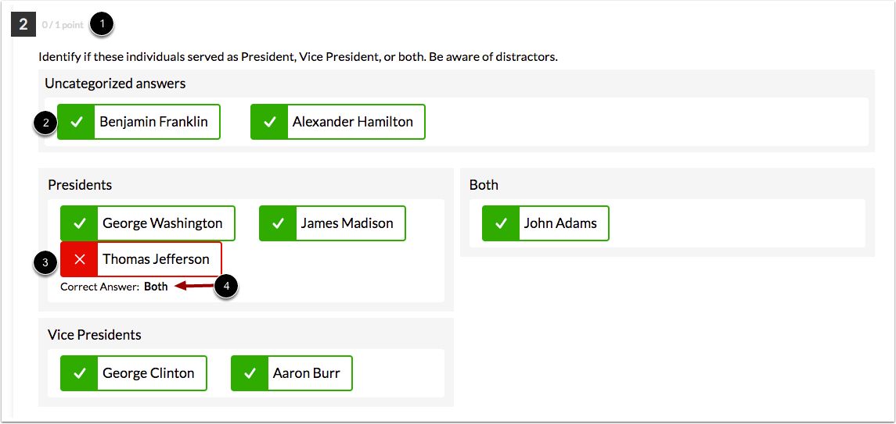Image resolution: width=896 pixels, height=424 pixels.
Task: Click the red X beside Thomas Jefferson
Action: point(80,259)
